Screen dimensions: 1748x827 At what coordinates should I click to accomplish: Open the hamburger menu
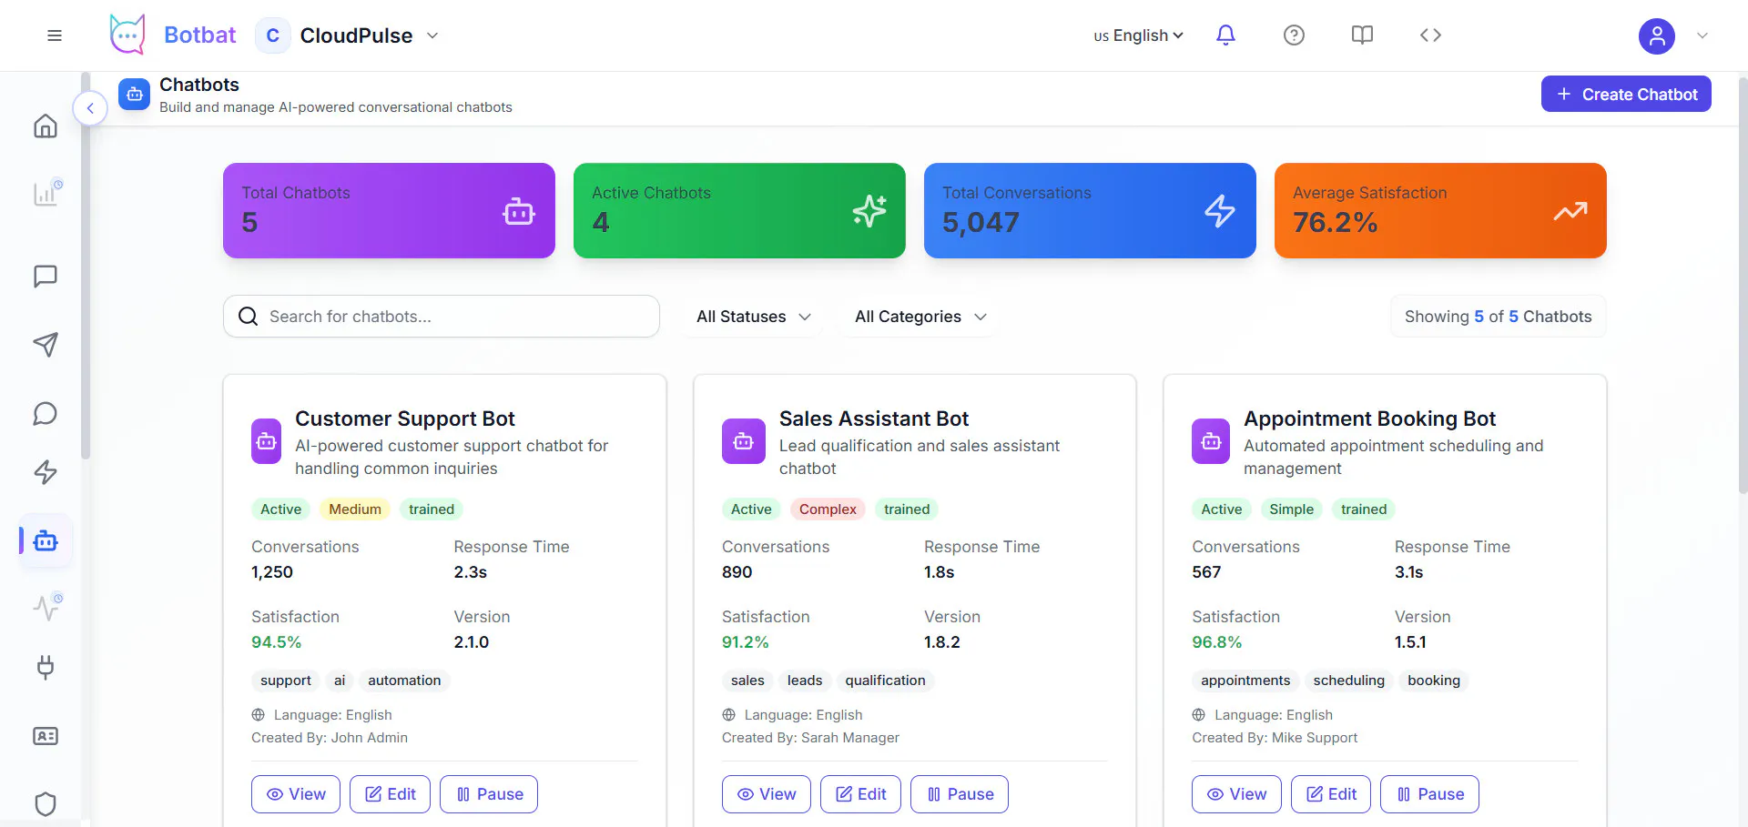point(55,35)
